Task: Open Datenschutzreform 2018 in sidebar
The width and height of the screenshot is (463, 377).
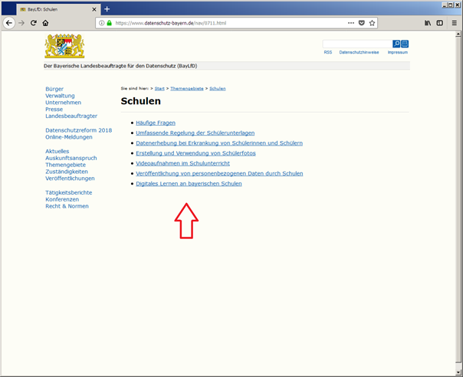Action: pos(78,130)
